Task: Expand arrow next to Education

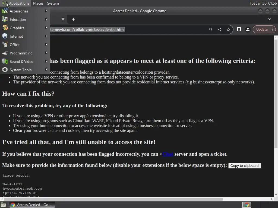Action: pos(46,19)
